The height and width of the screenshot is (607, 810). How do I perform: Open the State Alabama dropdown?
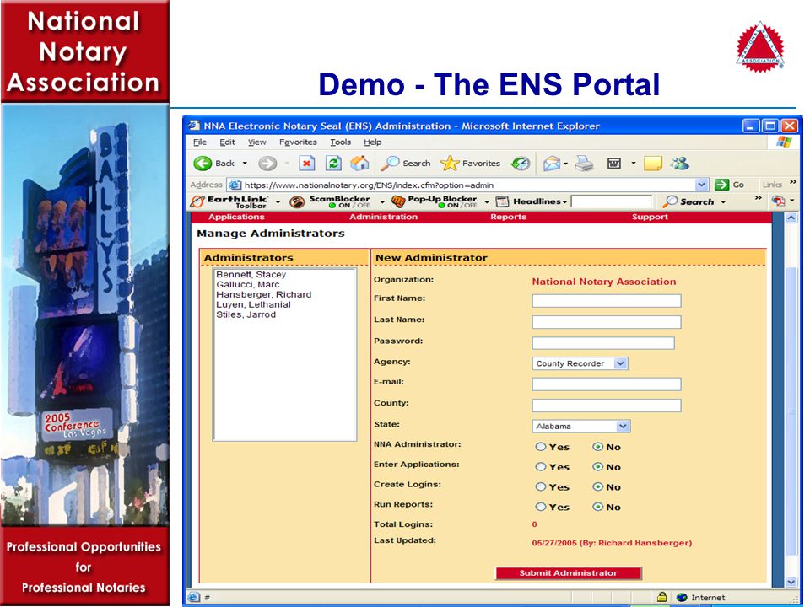coord(581,426)
